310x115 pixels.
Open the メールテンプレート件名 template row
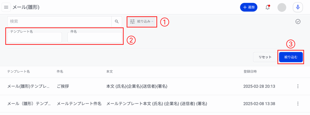pos(155,104)
